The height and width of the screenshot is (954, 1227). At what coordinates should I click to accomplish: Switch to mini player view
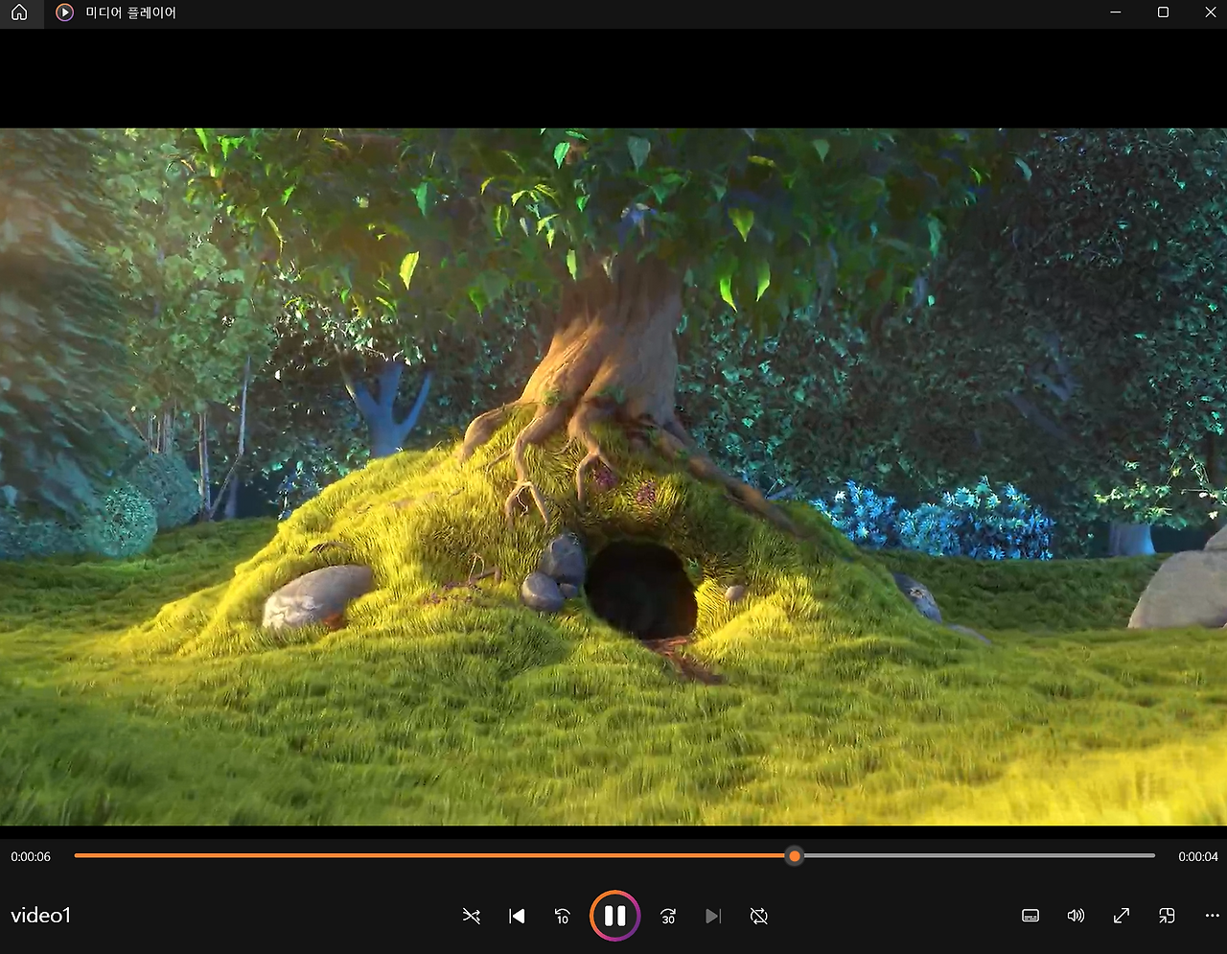1167,916
